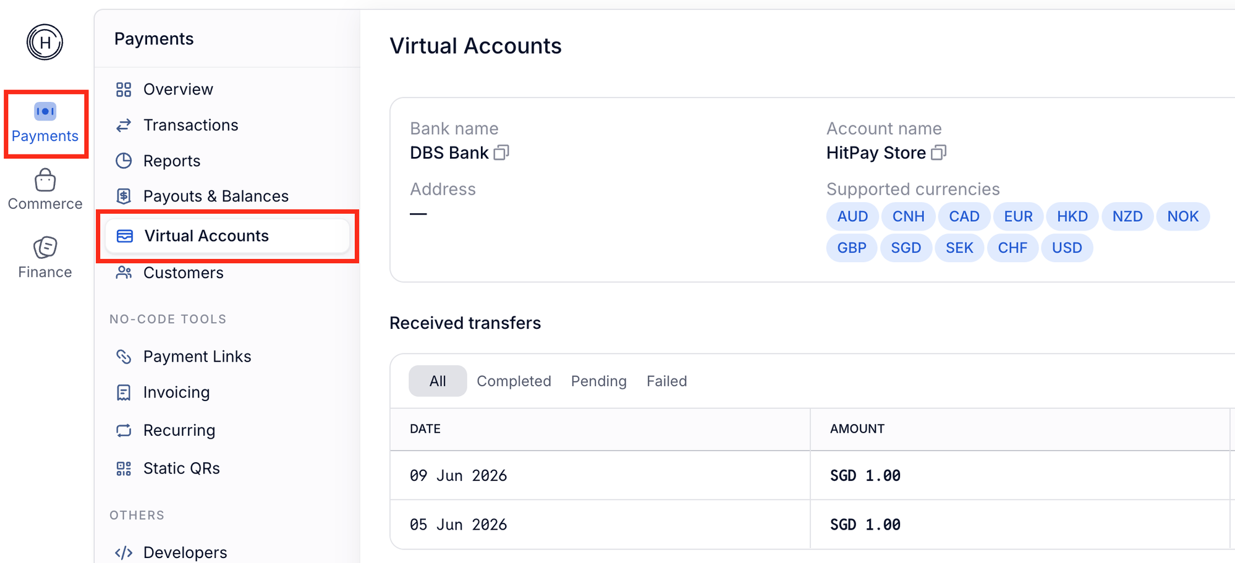This screenshot has height=563, width=1235.
Task: Click the USD currency tag
Action: coord(1067,248)
